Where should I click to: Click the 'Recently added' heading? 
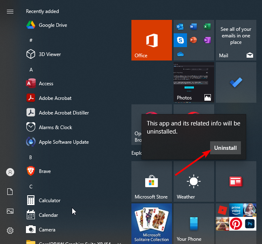click(x=43, y=11)
